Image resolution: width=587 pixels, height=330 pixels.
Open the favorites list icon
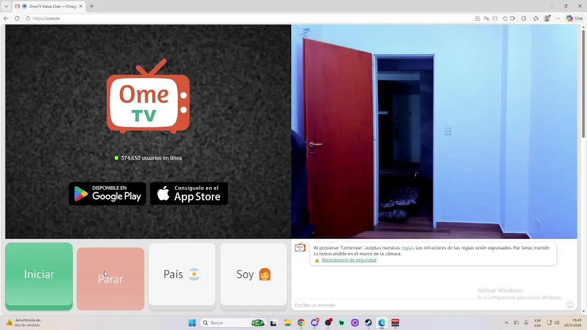coord(536,18)
